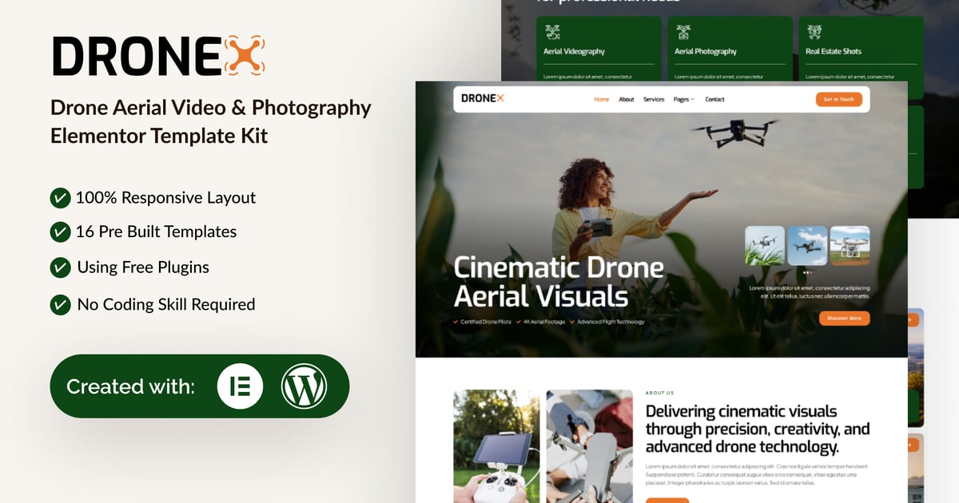Click the orange X in the DroneX navbar logo
Image resolution: width=959 pixels, height=503 pixels.
pos(500,98)
